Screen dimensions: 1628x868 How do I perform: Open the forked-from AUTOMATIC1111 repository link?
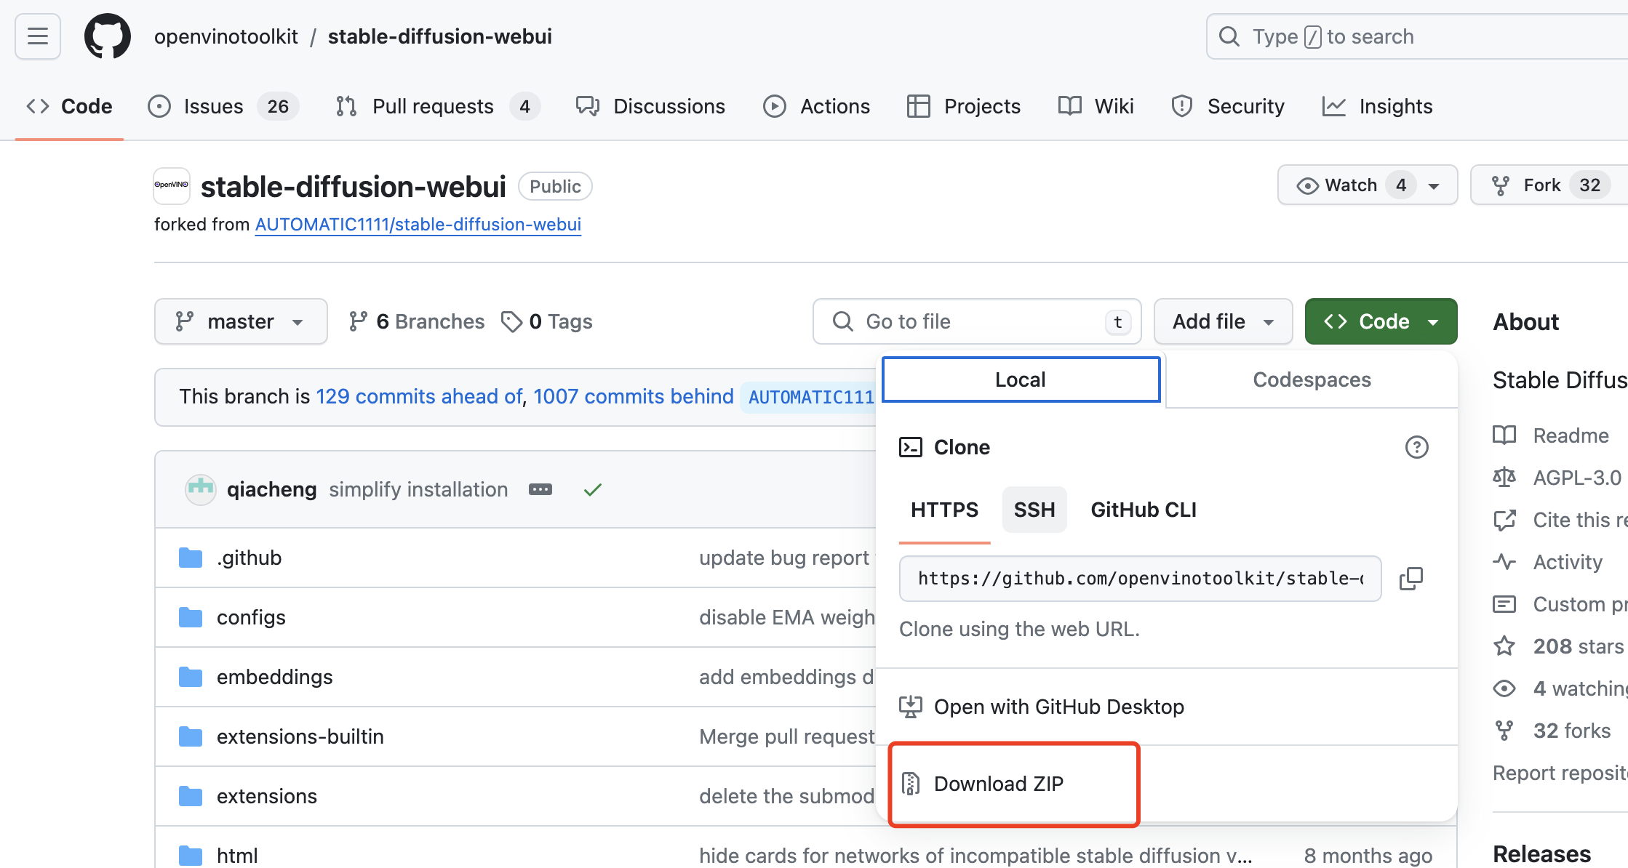coord(418,225)
